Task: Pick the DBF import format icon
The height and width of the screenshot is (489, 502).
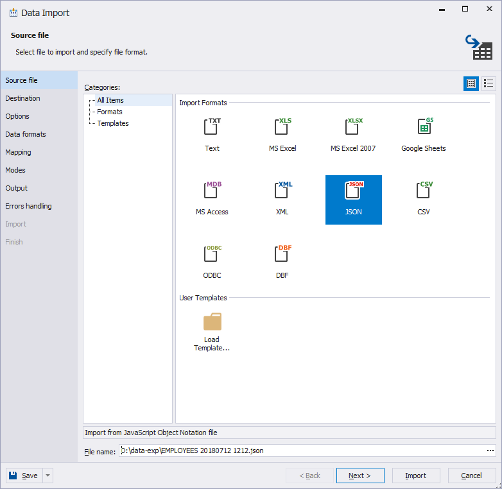Action: [282, 253]
